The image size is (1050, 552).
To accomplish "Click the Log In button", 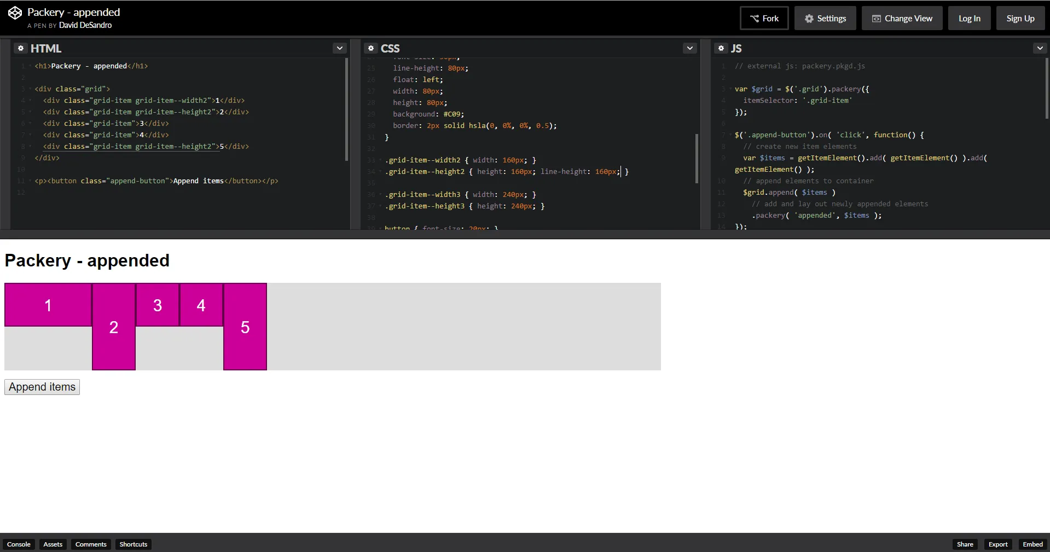I will (970, 18).
